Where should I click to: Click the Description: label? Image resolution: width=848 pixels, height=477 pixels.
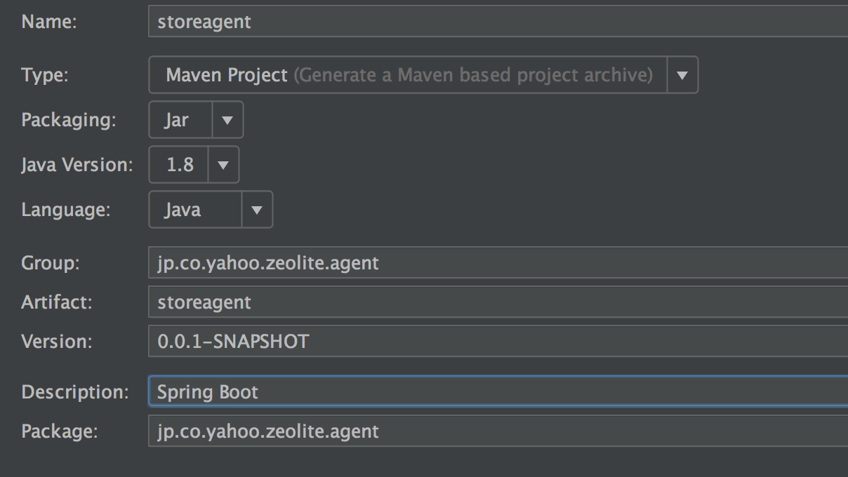pos(75,392)
